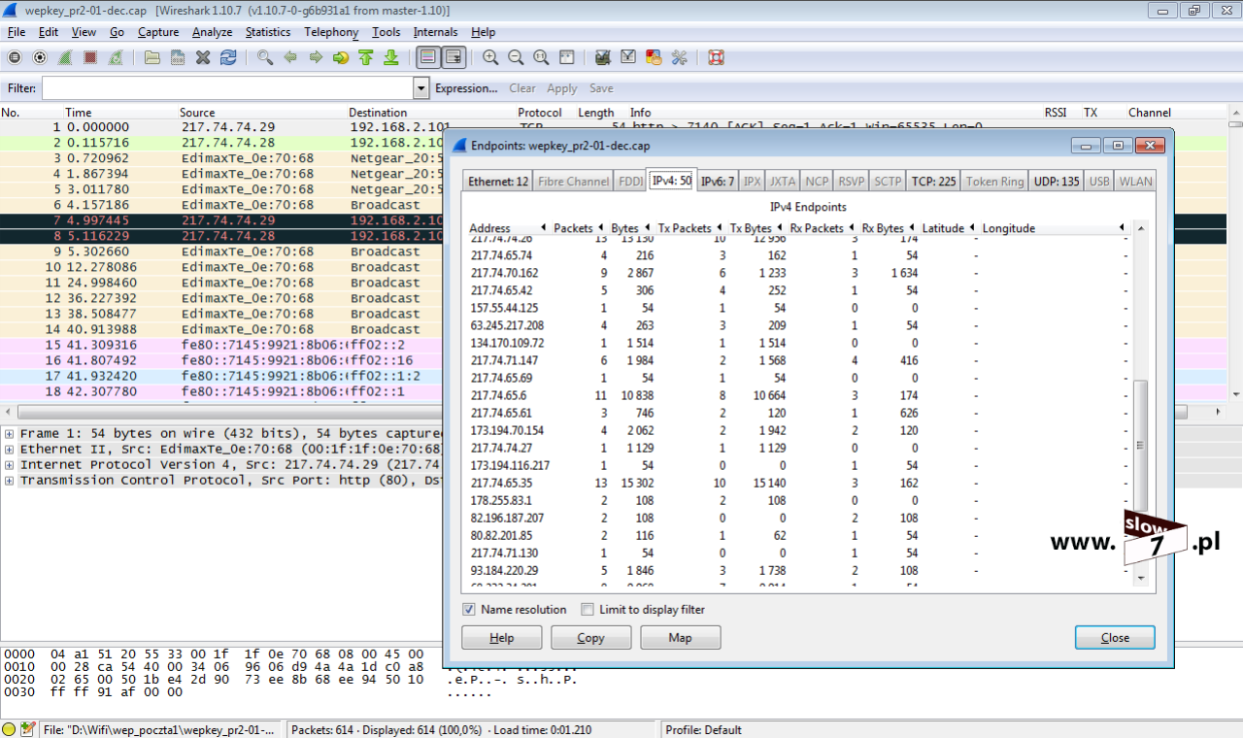Click the endpoints list vertical scrollbar thumb

click(1141, 445)
